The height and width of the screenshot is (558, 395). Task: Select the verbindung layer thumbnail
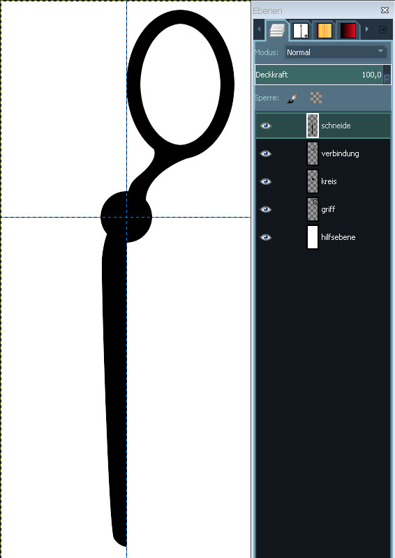coord(313,153)
